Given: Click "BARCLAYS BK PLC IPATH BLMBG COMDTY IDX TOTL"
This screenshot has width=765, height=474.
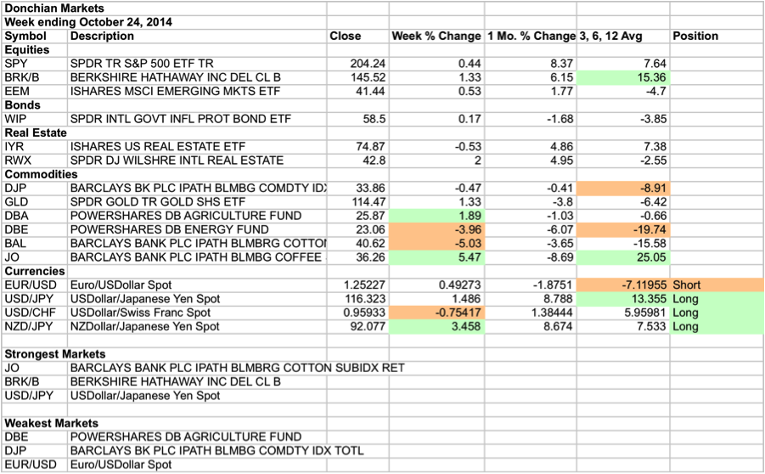Looking at the screenshot, I should tap(217, 450).
